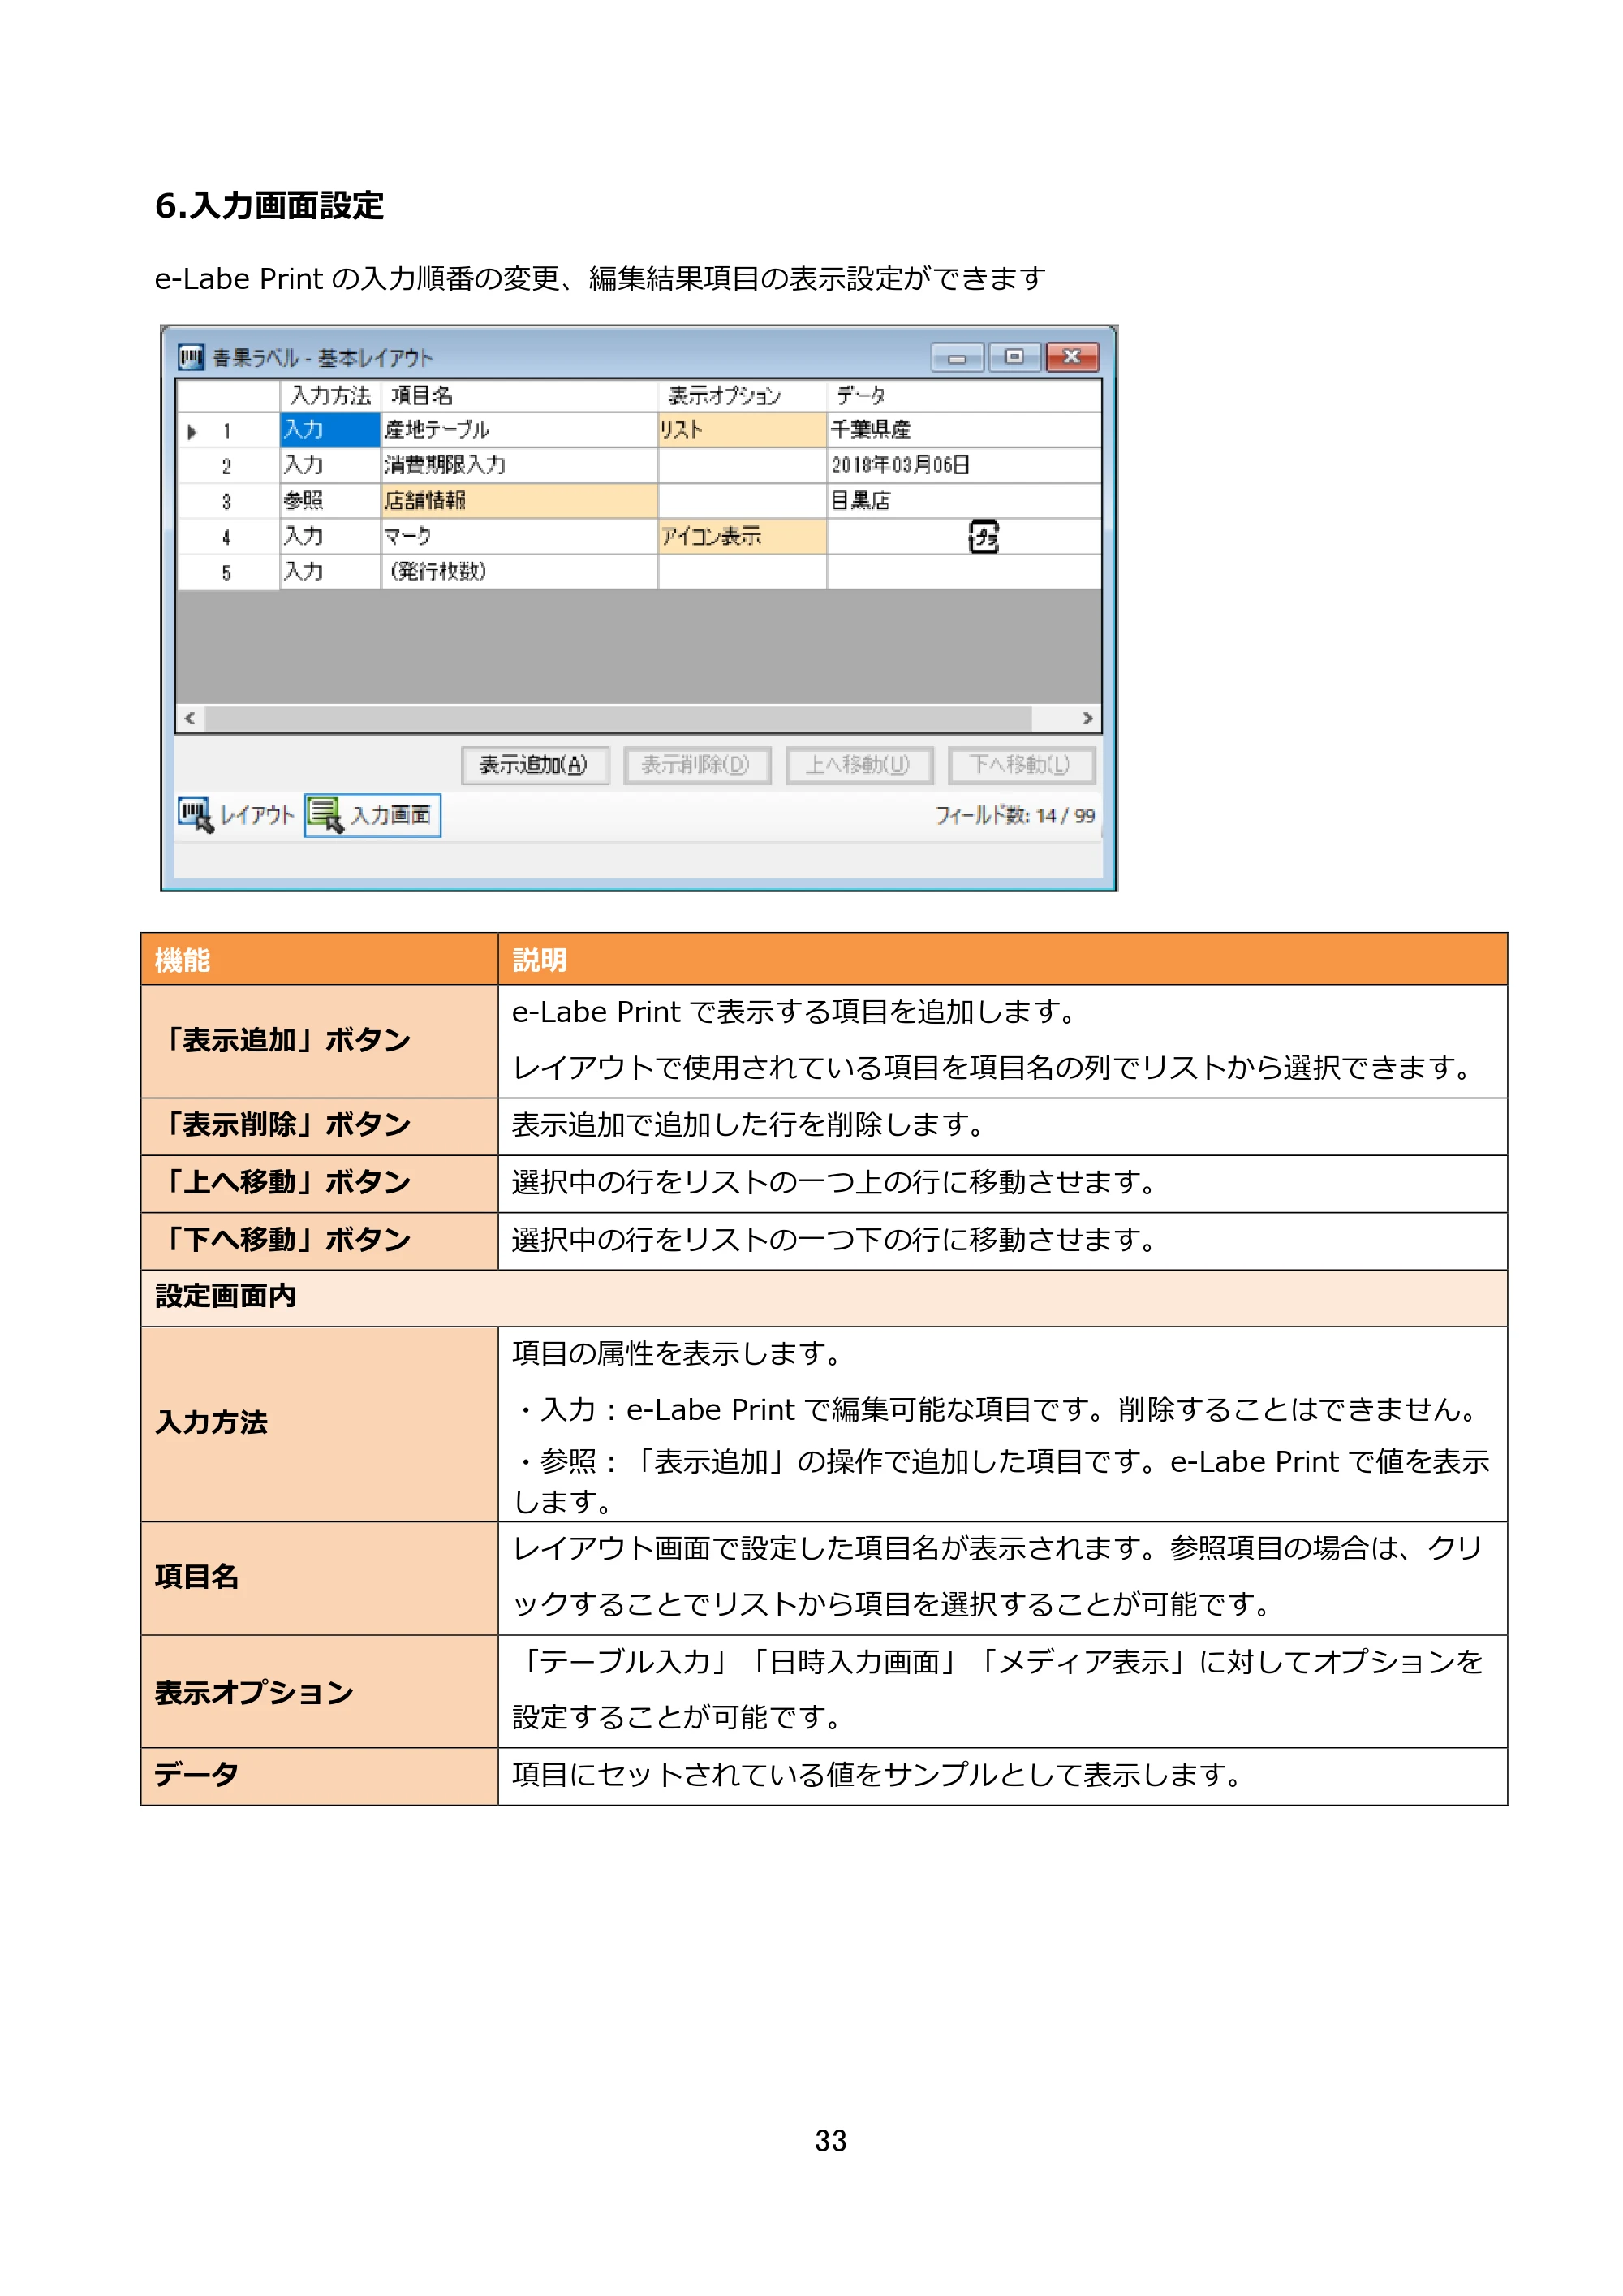Switch to the レイアウト tab

click(x=238, y=815)
